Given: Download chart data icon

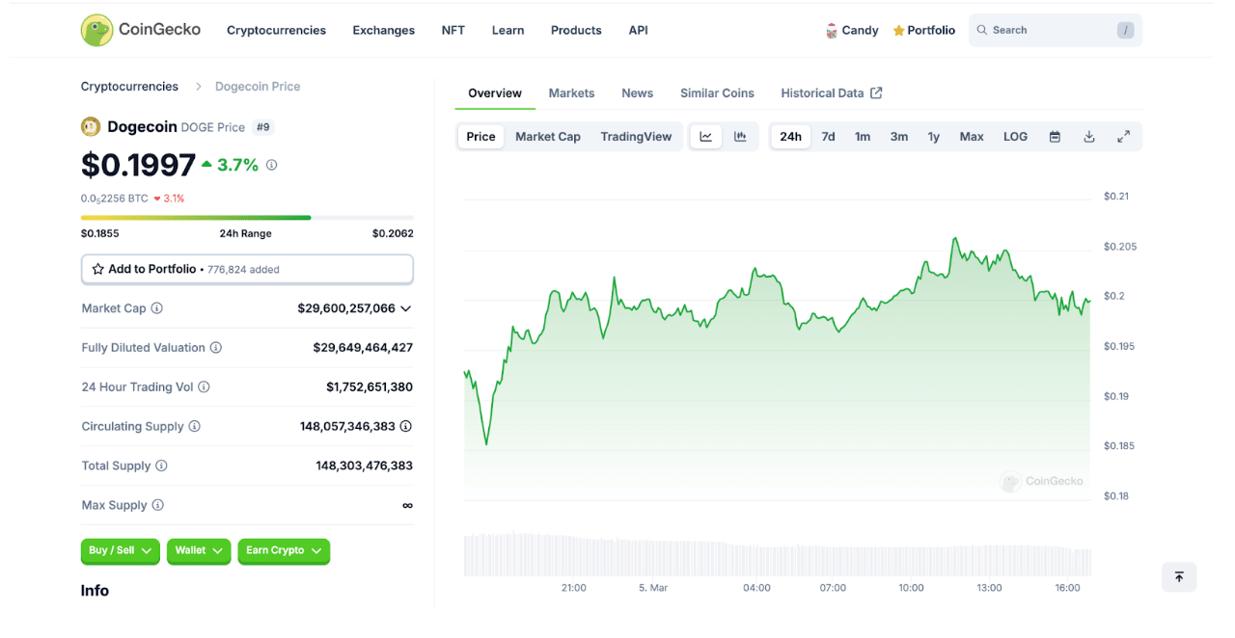Looking at the screenshot, I should pos(1088,137).
